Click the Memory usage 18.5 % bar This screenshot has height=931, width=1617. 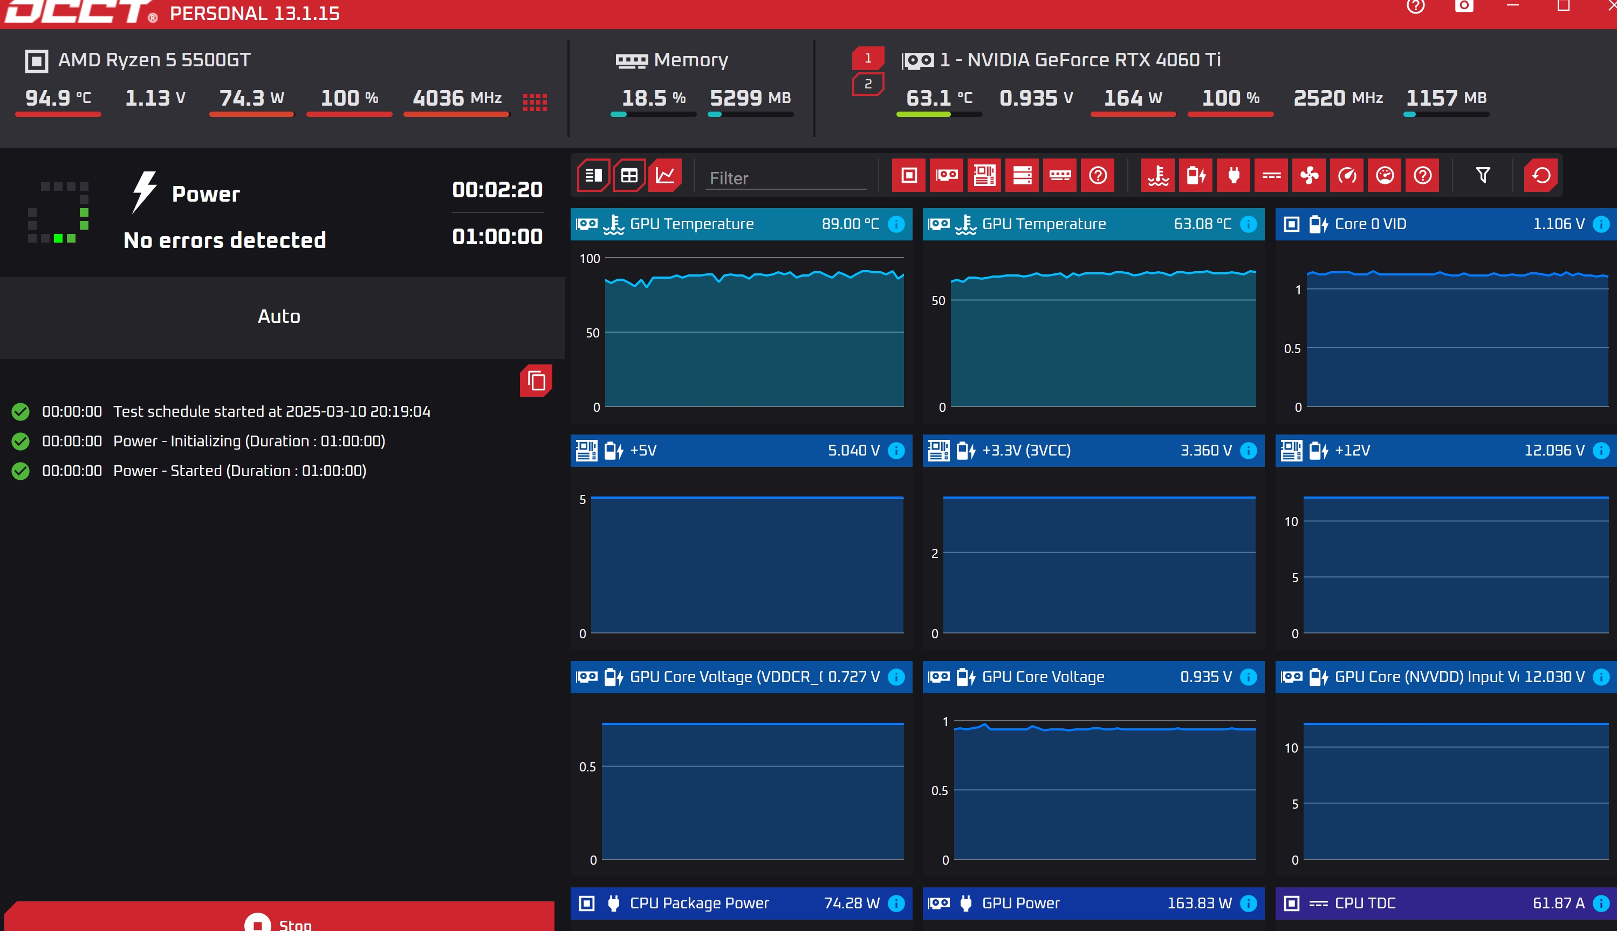pyautogui.click(x=653, y=114)
